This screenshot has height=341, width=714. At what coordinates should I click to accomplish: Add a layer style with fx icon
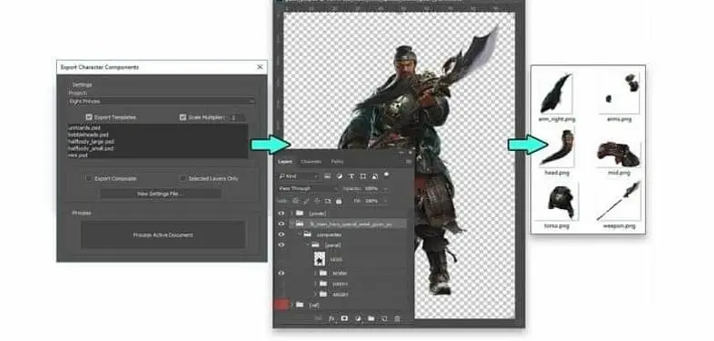(332, 318)
